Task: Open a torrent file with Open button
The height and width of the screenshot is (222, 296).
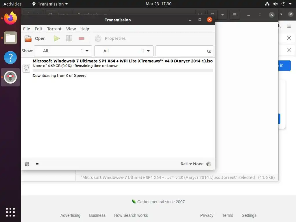Action: 35,38
